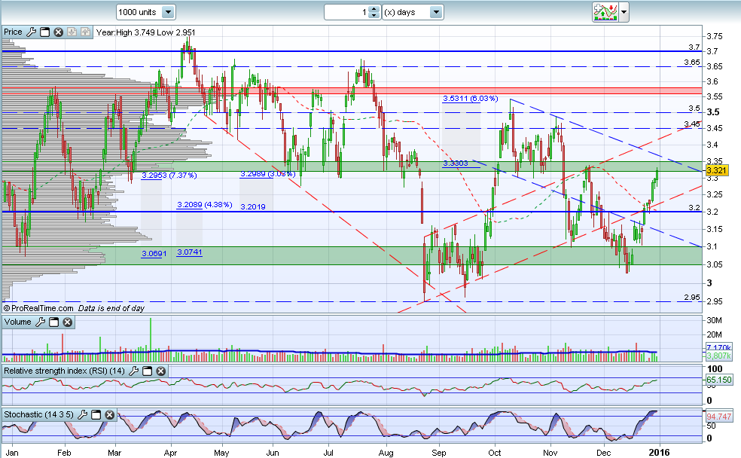Open the Price panel wrench settings
This screenshot has width=741, height=458.
pos(31,32)
